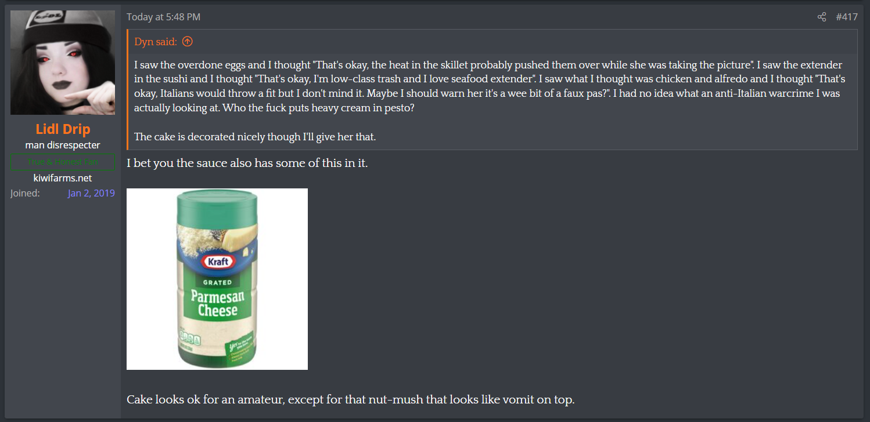The height and width of the screenshot is (422, 870).
Task: Click the "Today at 5:48 PM" timestamp
Action: click(x=163, y=17)
